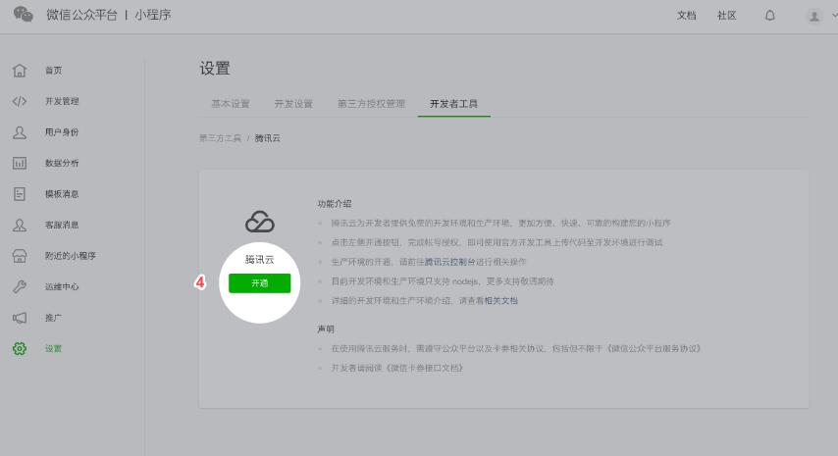Open the 相关文档 link
Screen dimensions: 838x456
click(500, 300)
